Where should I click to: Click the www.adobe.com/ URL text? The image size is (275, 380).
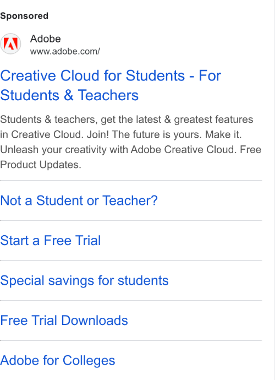click(65, 51)
